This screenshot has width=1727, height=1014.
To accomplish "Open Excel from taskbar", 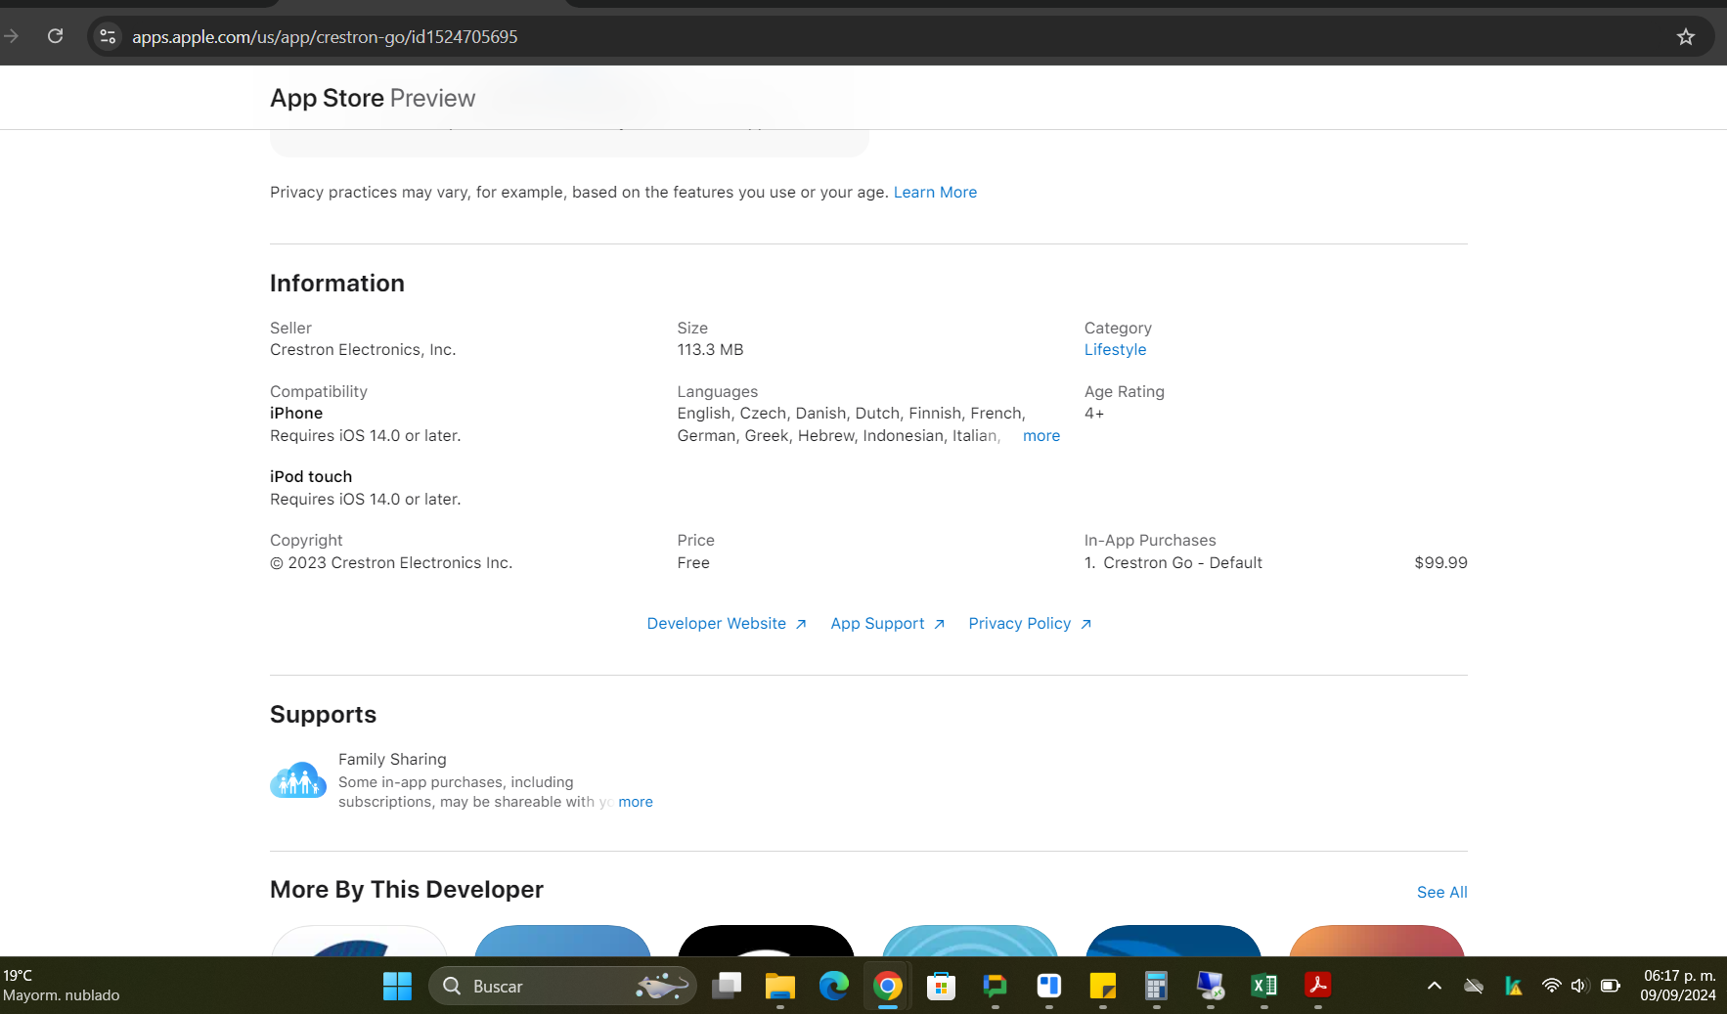I will pyautogui.click(x=1264, y=986).
